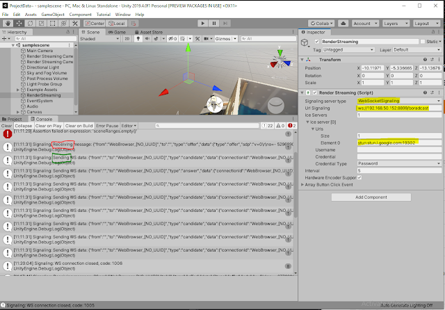Toggle scene lighting bulb icon
Screen dimensions: 445x310
click(x=138, y=38)
